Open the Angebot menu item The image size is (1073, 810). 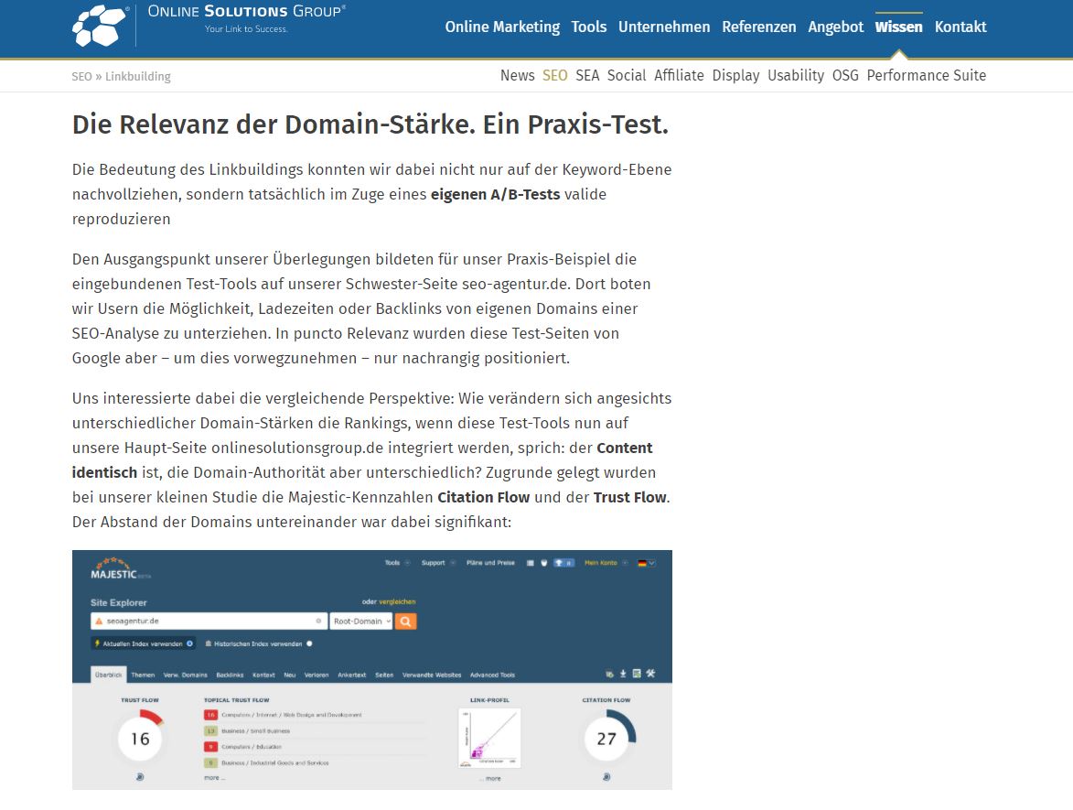[x=835, y=27]
